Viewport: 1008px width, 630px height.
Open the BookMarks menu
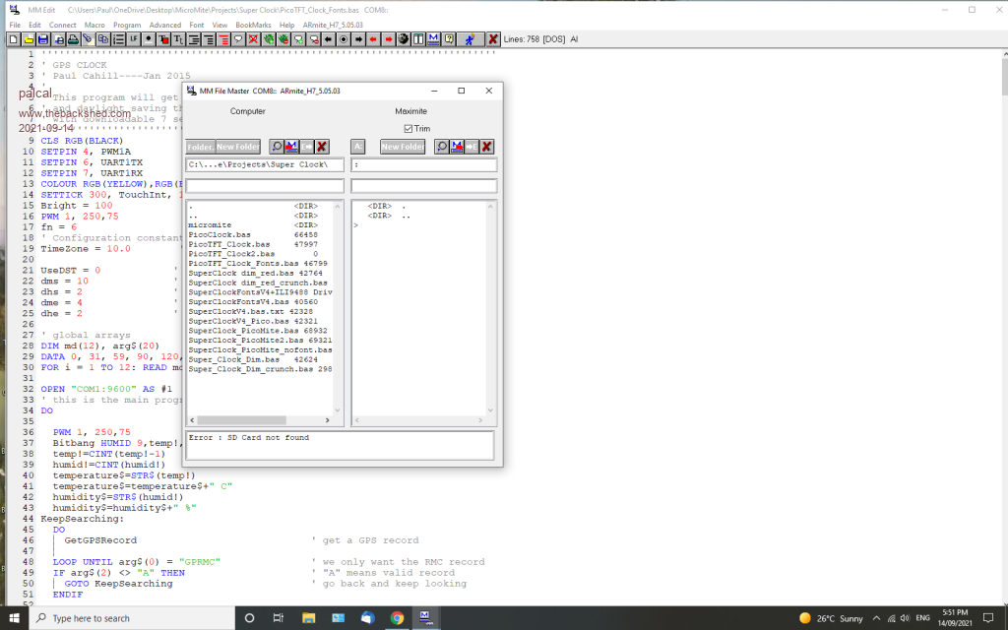pos(253,24)
